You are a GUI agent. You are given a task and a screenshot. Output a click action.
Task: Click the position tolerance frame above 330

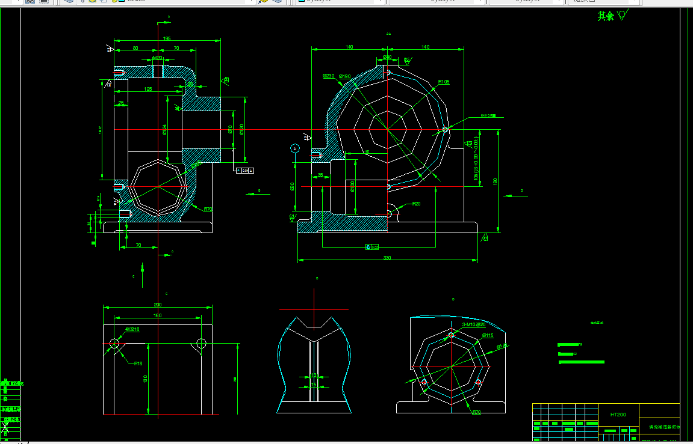pos(372,248)
